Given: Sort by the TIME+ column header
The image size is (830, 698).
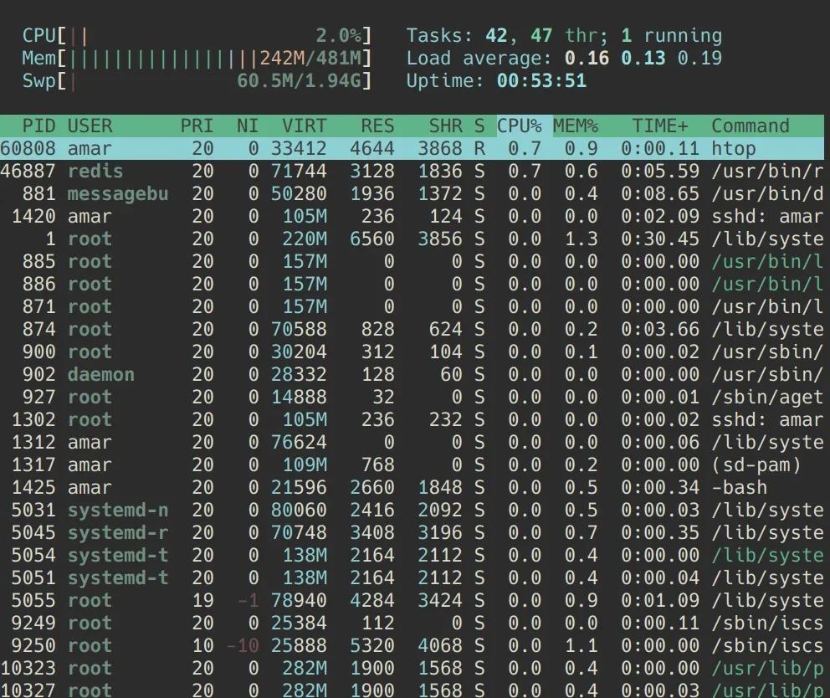Looking at the screenshot, I should coord(660,126).
